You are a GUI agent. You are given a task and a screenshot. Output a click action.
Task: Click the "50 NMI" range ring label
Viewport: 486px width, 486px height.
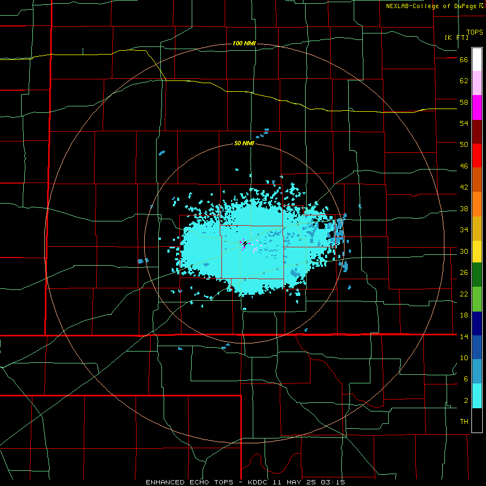coord(244,143)
